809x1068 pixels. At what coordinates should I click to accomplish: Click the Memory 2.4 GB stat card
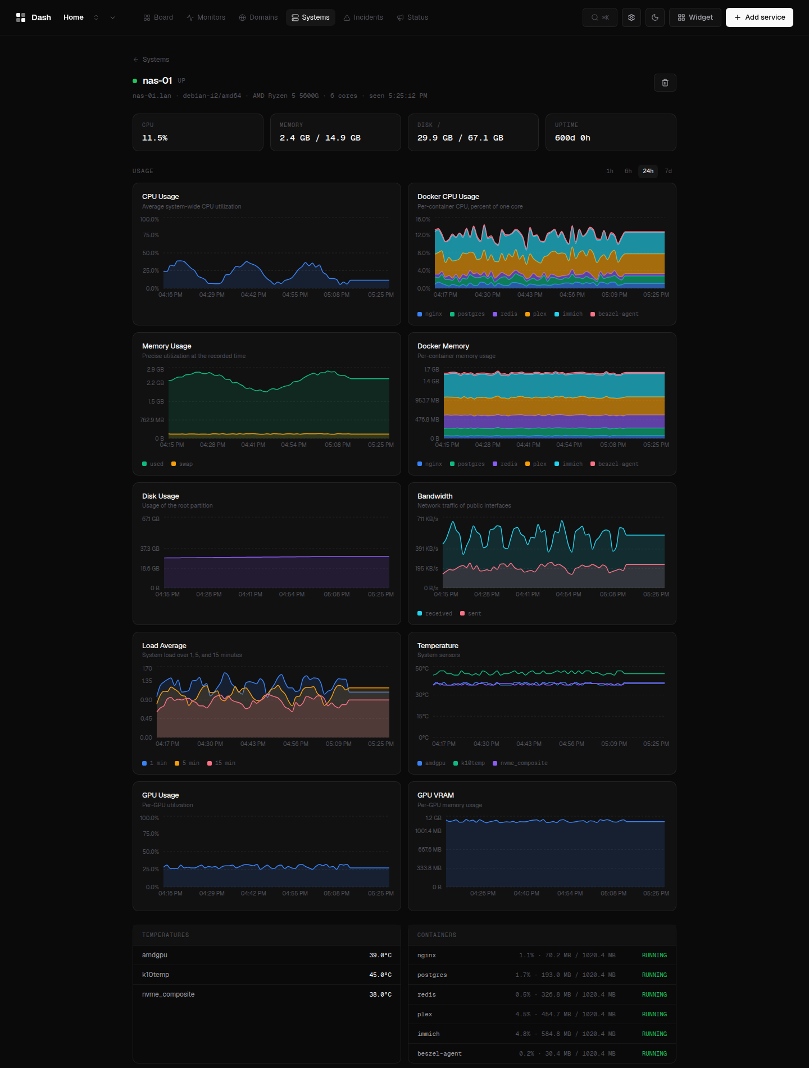click(x=335, y=133)
